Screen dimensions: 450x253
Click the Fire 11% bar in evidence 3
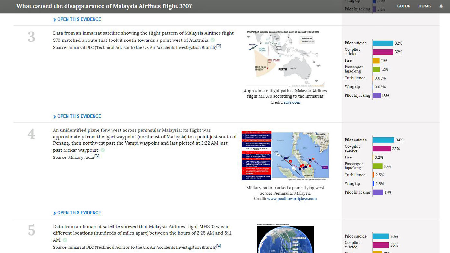coord(376,60)
